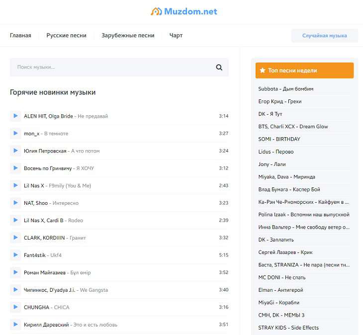
Task: Play Юлия Петровская А что потом
Action: [x=15, y=151]
